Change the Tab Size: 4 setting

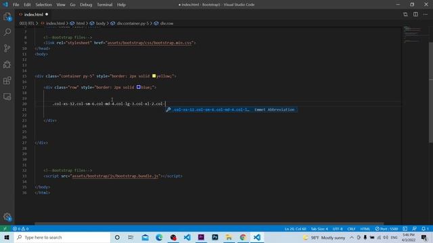tap(319, 229)
